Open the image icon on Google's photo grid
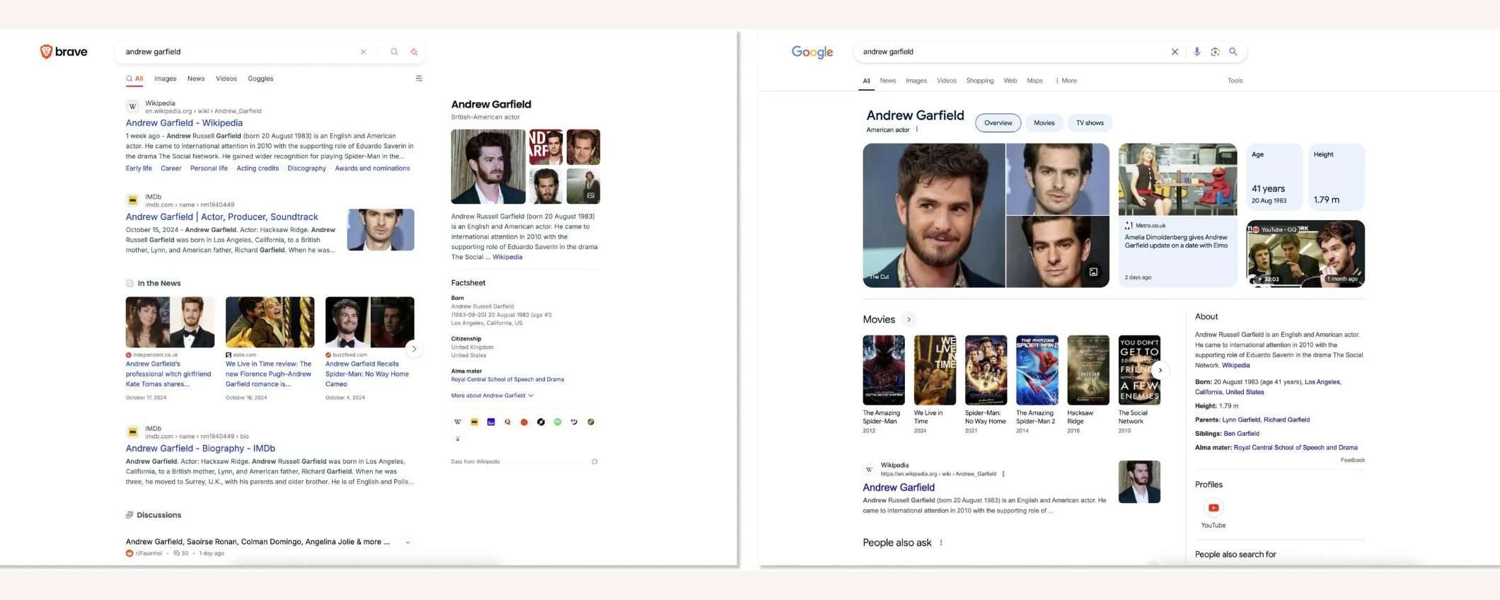The width and height of the screenshot is (1500, 600). (1093, 272)
